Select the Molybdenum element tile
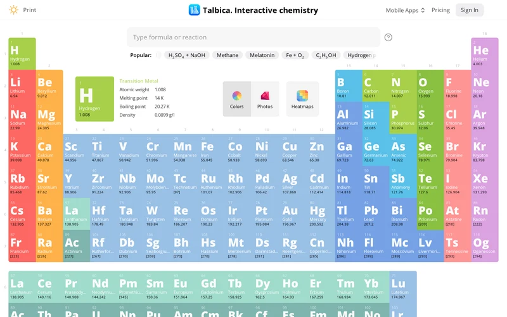 (158, 182)
